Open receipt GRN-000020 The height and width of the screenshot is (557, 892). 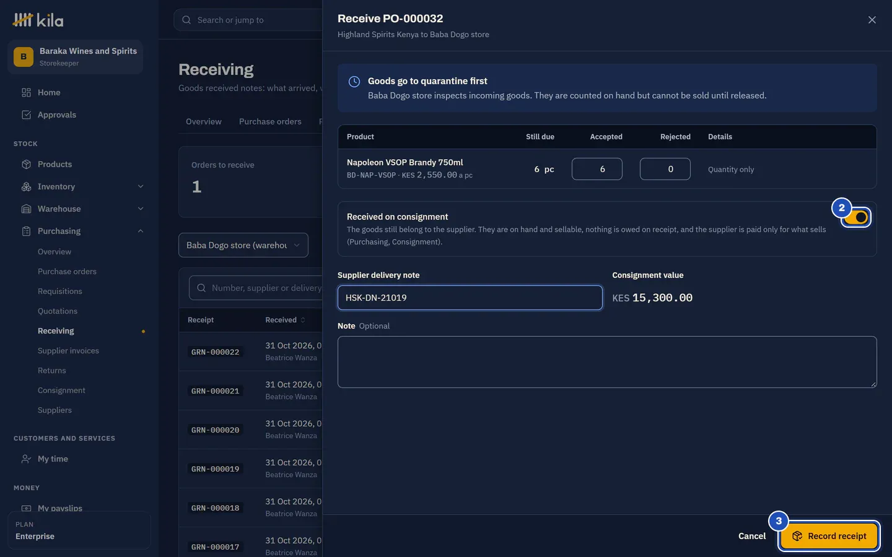coord(215,430)
